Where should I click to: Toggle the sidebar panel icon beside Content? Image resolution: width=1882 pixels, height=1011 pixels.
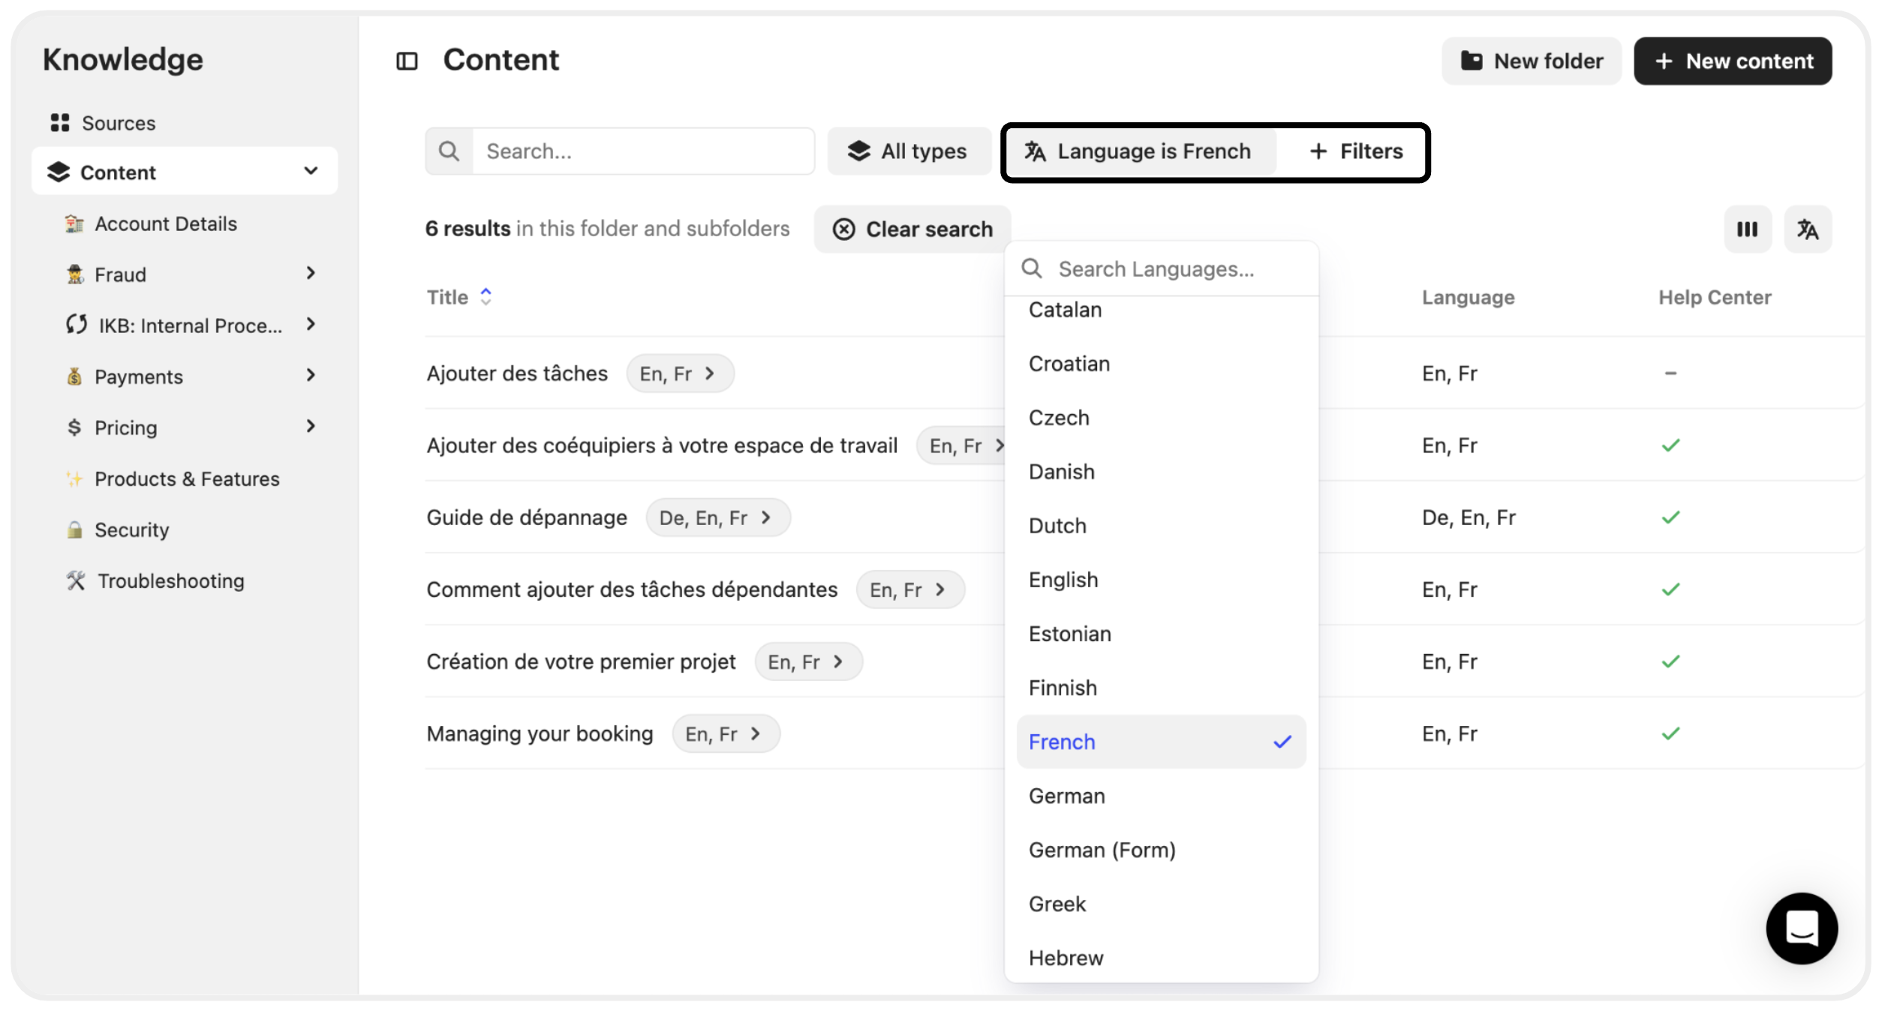tap(407, 61)
